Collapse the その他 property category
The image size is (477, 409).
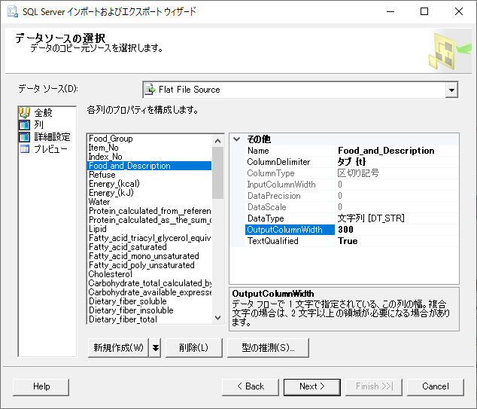coord(237,139)
